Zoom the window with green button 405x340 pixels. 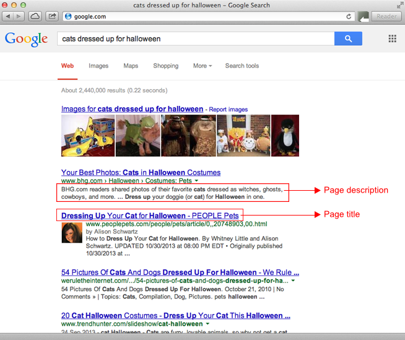click(24, 5)
